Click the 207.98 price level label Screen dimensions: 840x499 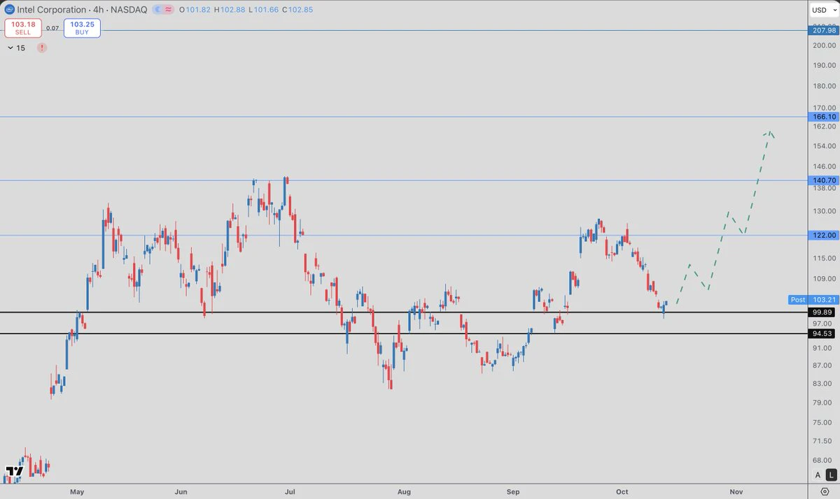[x=822, y=30]
